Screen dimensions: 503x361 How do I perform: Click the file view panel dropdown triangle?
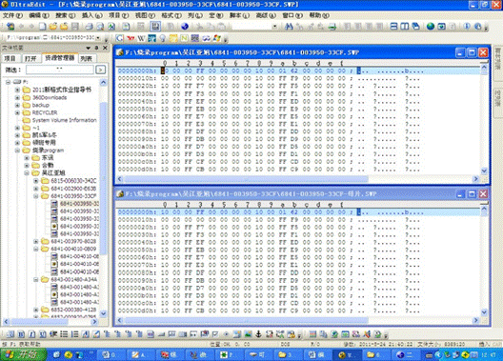(x=88, y=48)
